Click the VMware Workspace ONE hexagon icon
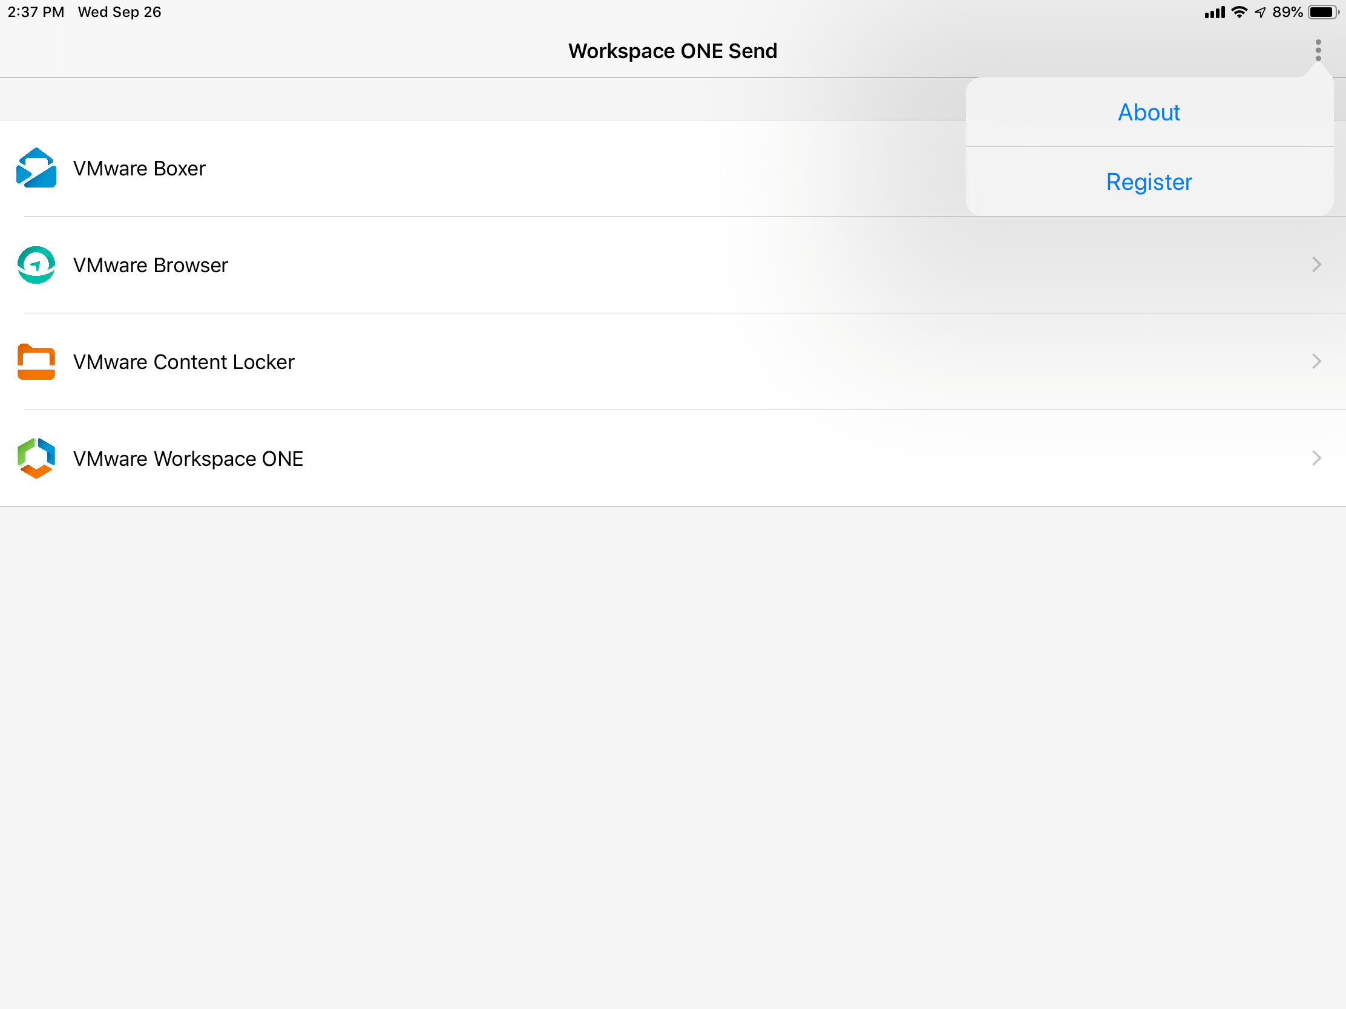Image resolution: width=1346 pixels, height=1009 pixels. pyautogui.click(x=36, y=458)
